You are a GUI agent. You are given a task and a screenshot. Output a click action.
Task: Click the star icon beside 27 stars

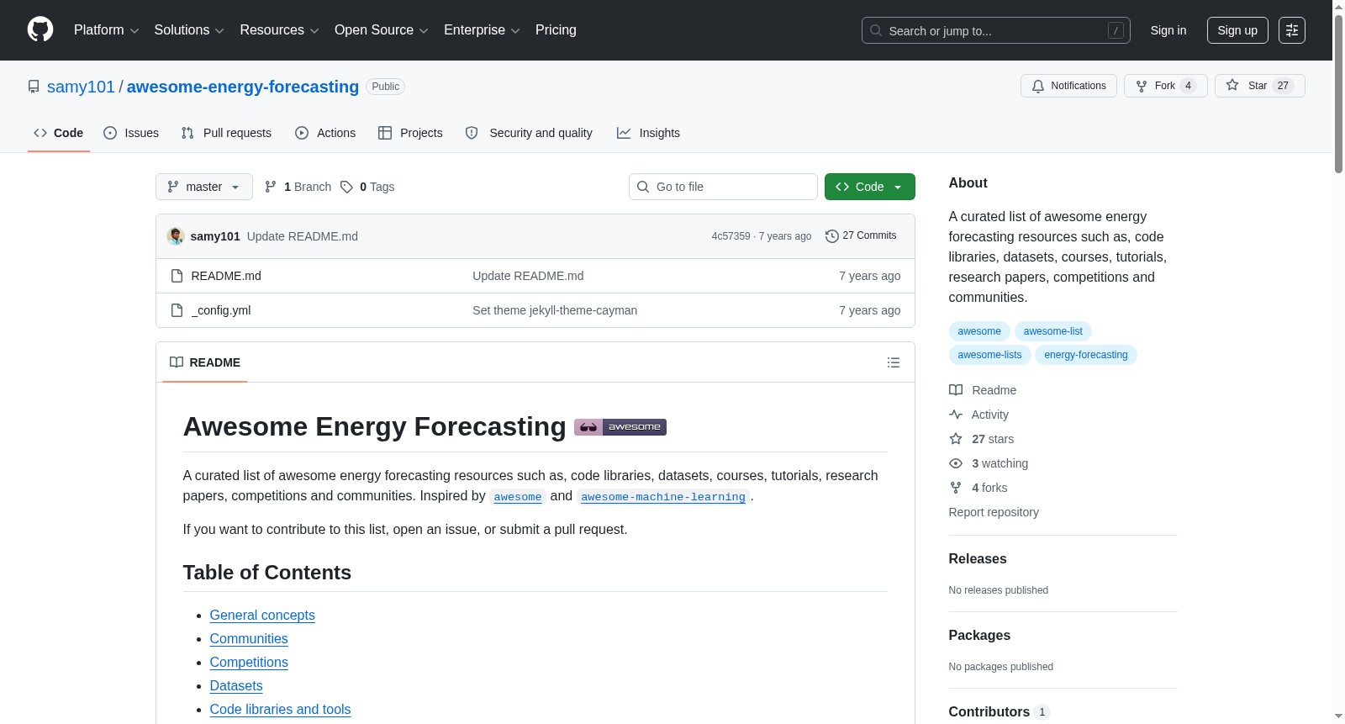pos(956,439)
